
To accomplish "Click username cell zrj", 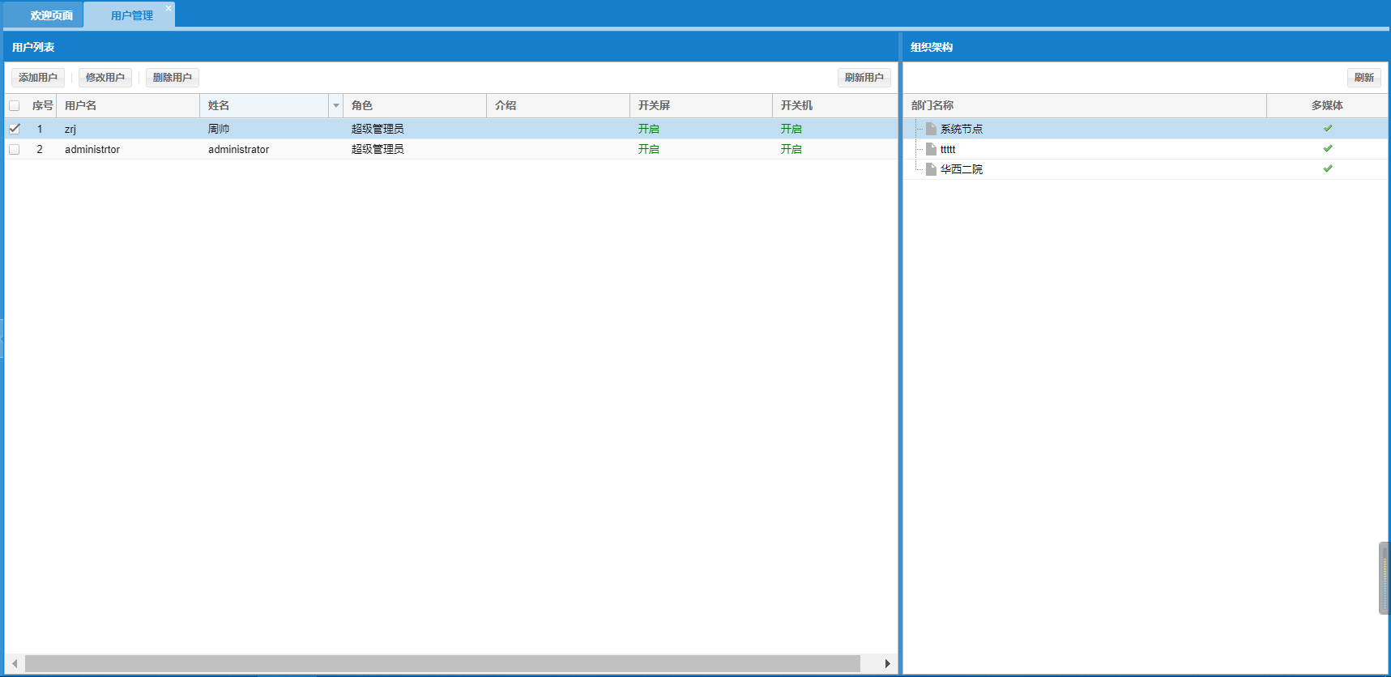I will point(70,129).
